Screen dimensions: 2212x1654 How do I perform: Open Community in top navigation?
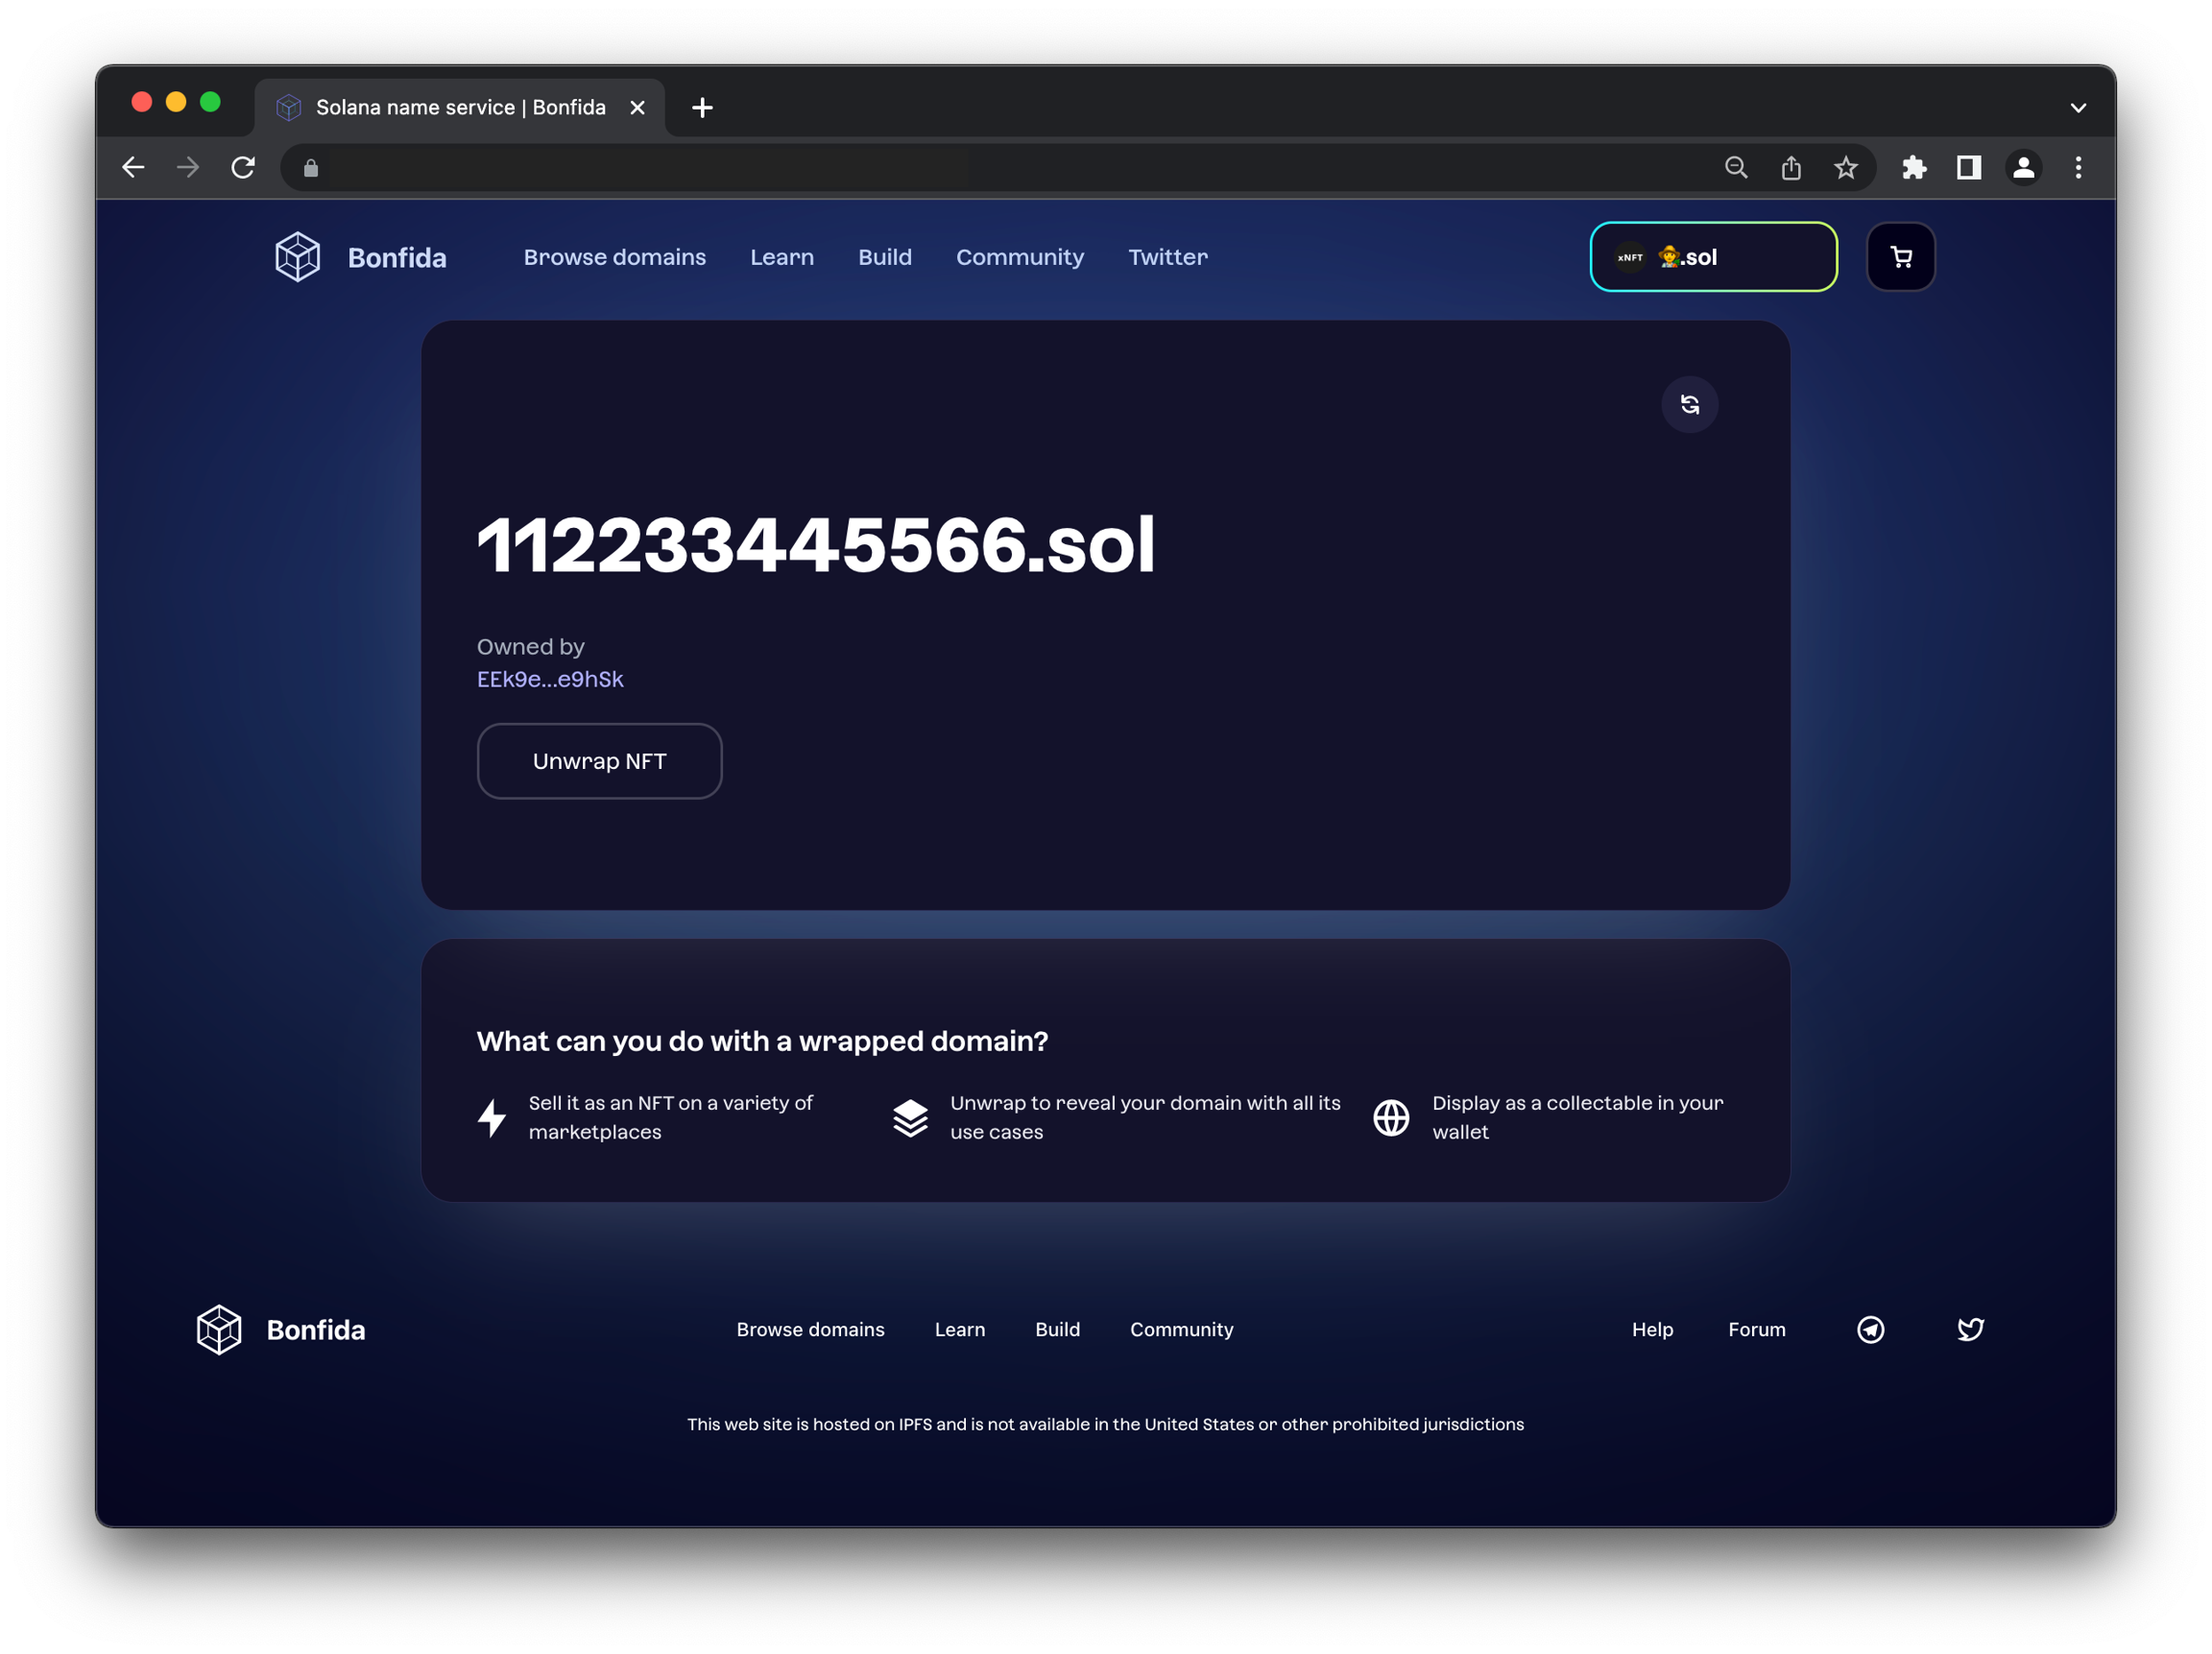point(1019,257)
